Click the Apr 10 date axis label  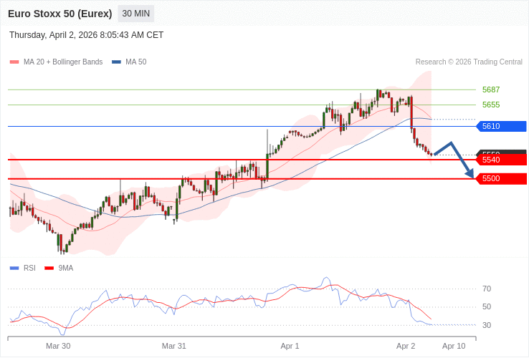pos(454,347)
